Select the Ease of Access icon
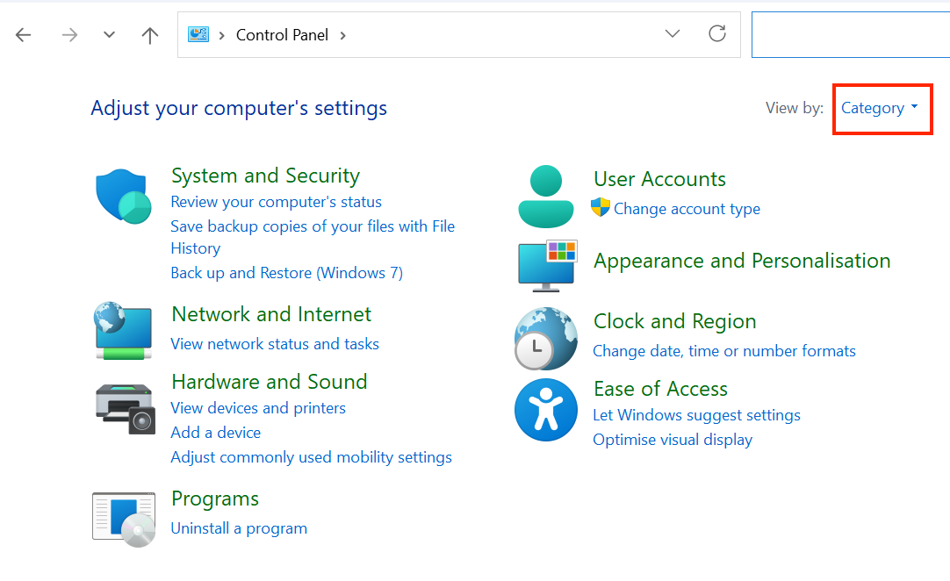The image size is (950, 581). (x=546, y=409)
